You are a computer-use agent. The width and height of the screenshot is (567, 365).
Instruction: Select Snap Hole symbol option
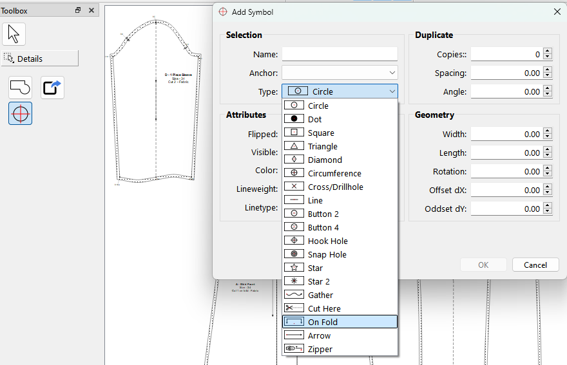point(327,254)
